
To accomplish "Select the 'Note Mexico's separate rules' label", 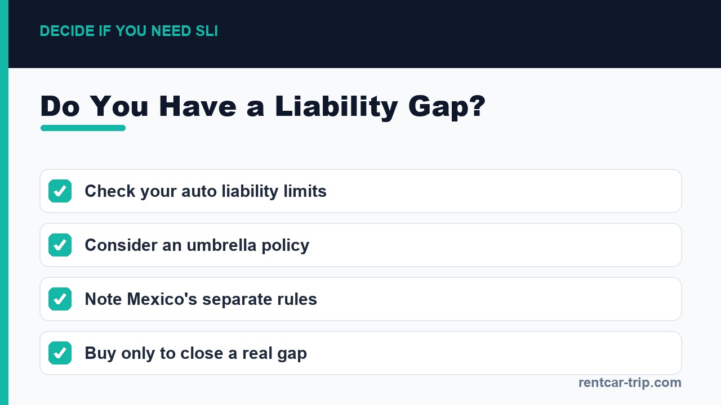I will tap(201, 299).
